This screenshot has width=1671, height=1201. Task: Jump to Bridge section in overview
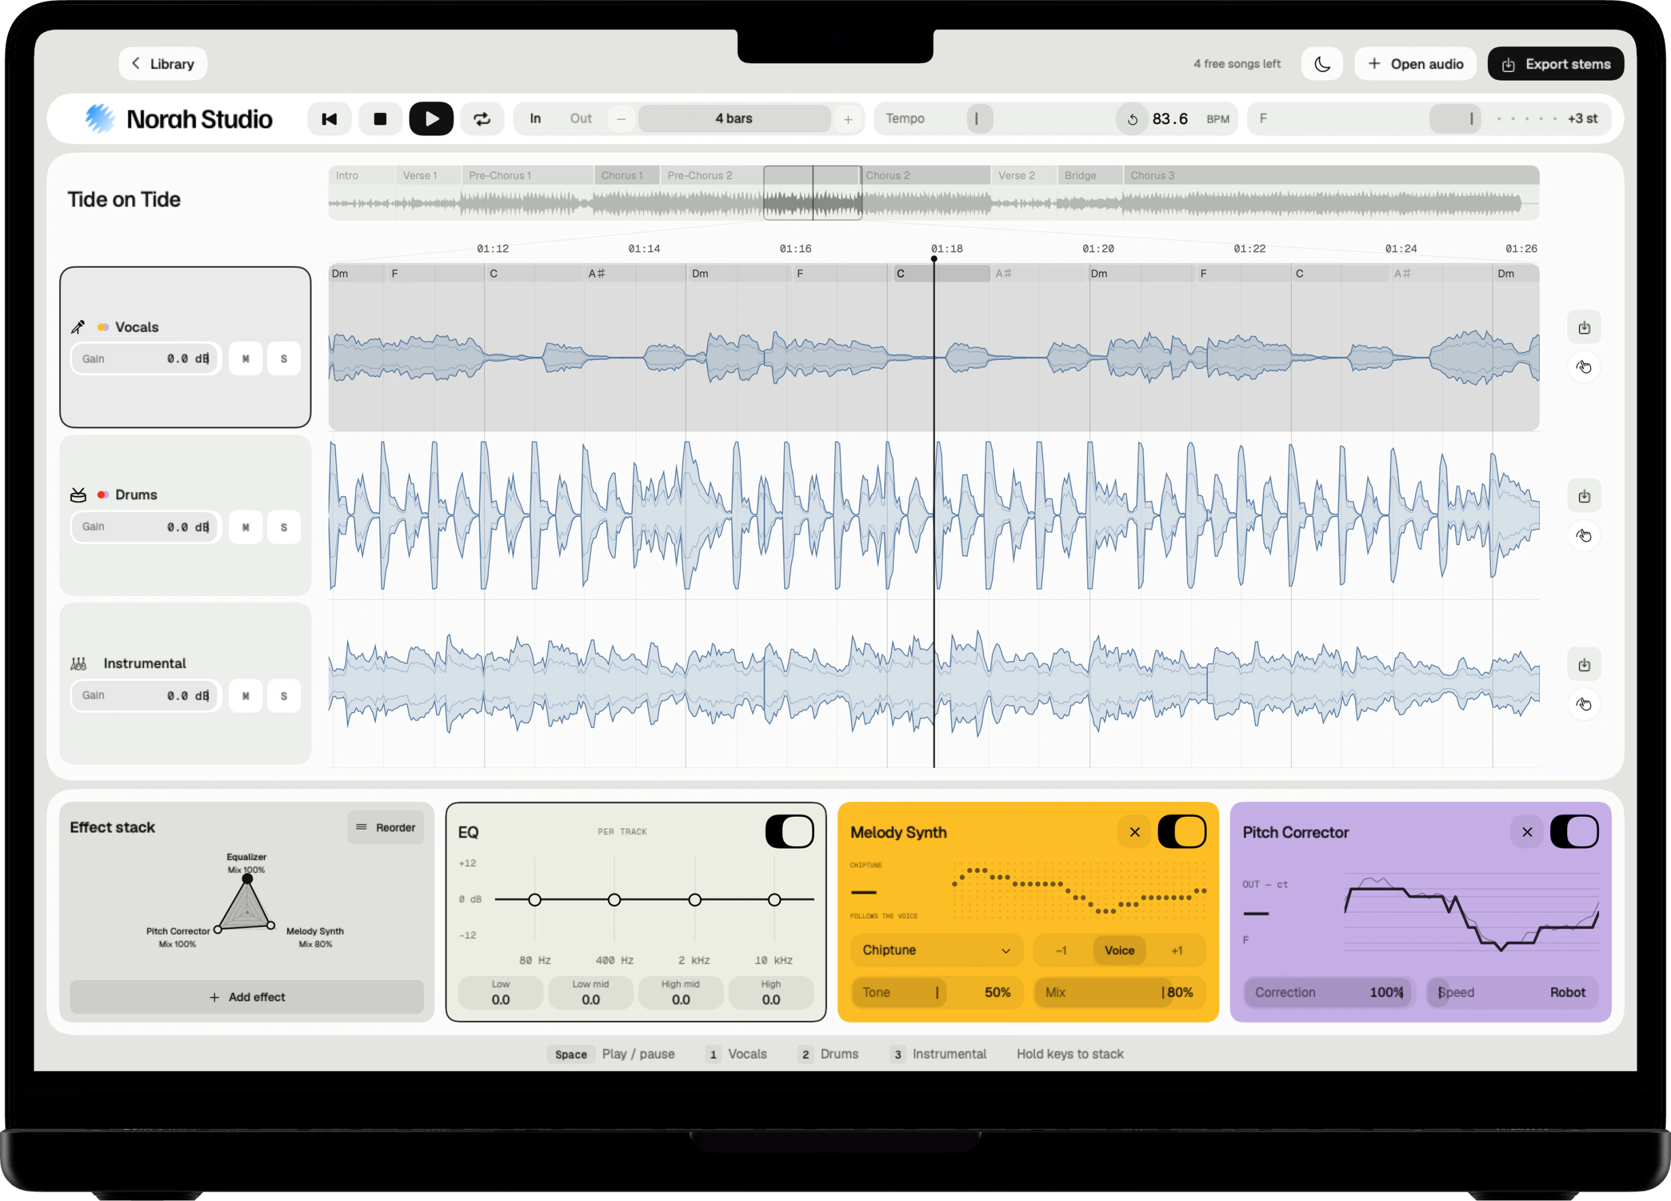tap(1090, 175)
